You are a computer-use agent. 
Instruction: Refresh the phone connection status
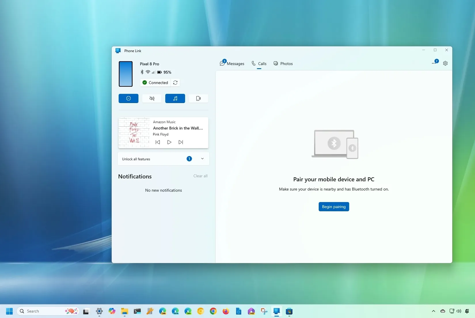point(175,83)
